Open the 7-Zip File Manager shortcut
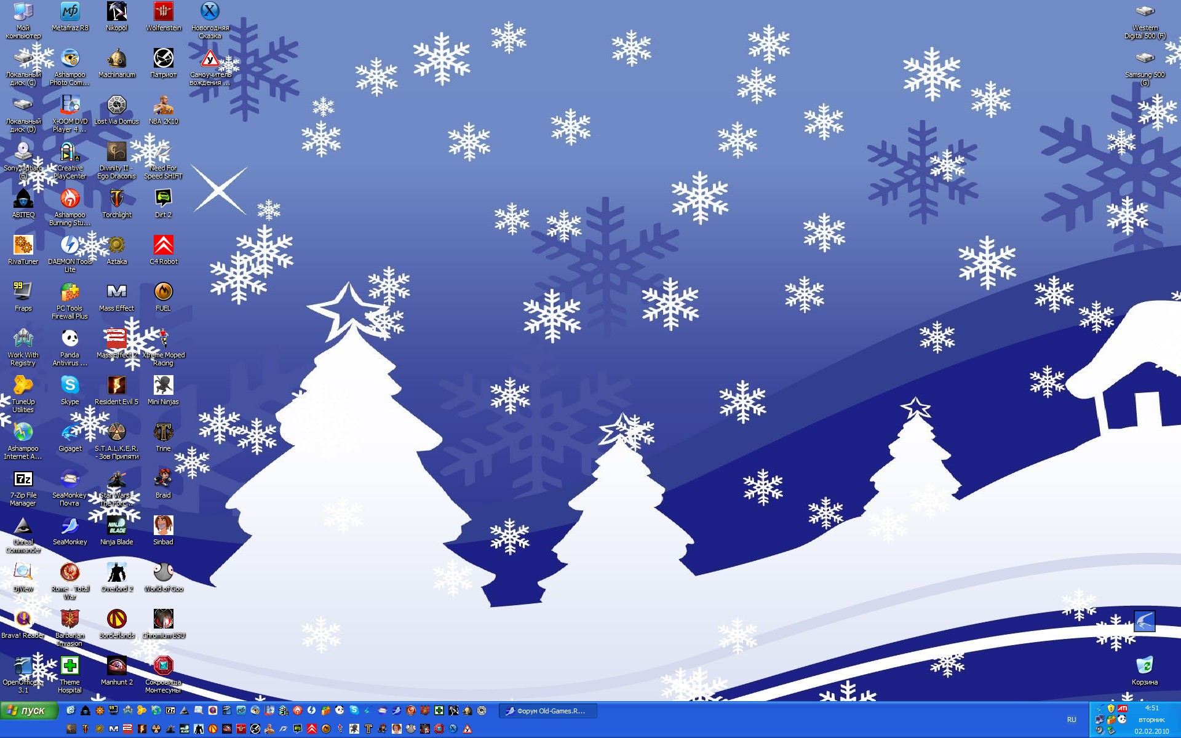 coord(23,479)
